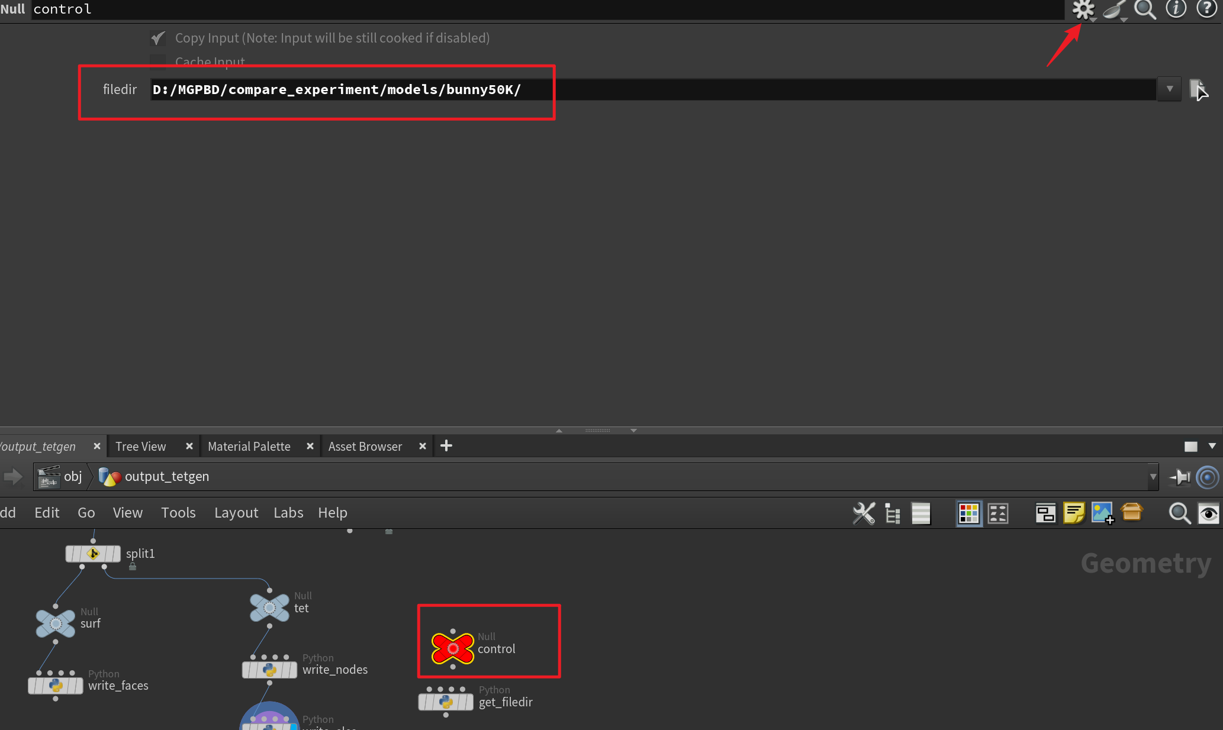Open network display options eye
This screenshot has width=1223, height=730.
click(1208, 513)
